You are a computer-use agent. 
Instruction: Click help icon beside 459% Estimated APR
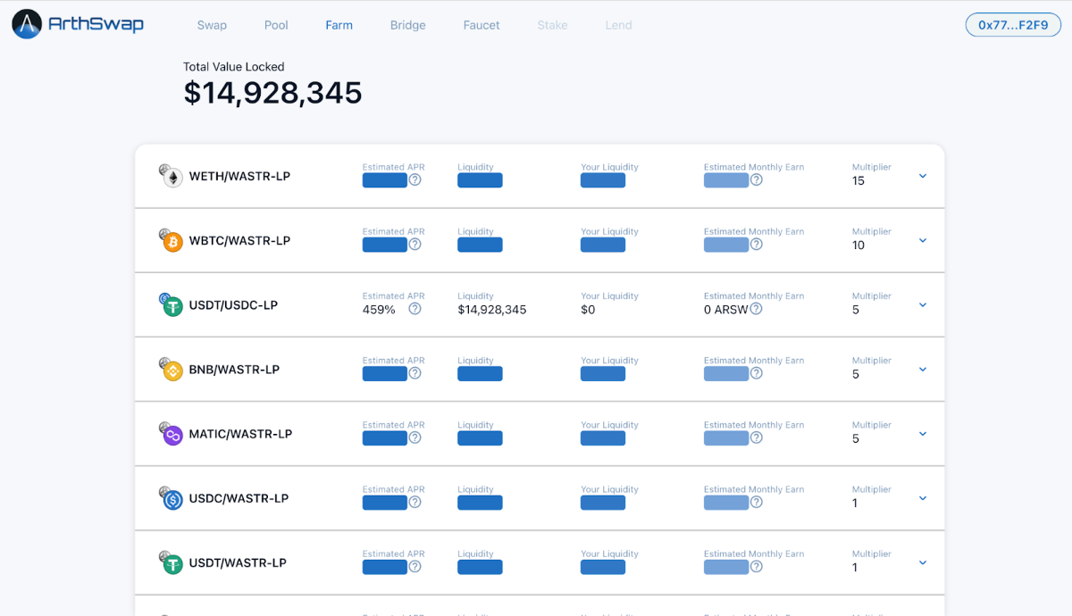[x=415, y=309]
